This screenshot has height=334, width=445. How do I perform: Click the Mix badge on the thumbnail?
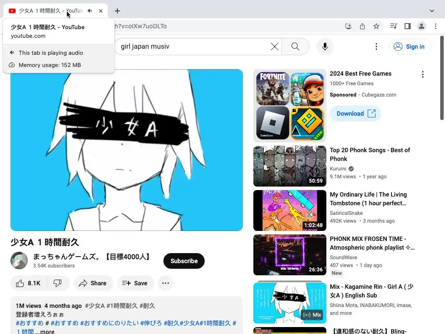312,315
